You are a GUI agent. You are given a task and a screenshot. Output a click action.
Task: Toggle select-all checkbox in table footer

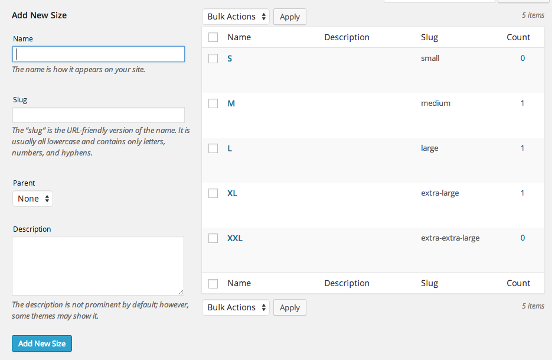click(213, 284)
